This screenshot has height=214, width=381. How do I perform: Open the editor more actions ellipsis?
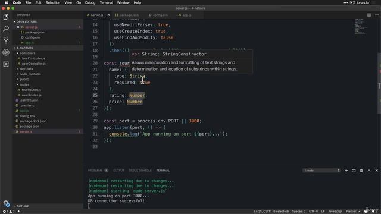(x=377, y=15)
